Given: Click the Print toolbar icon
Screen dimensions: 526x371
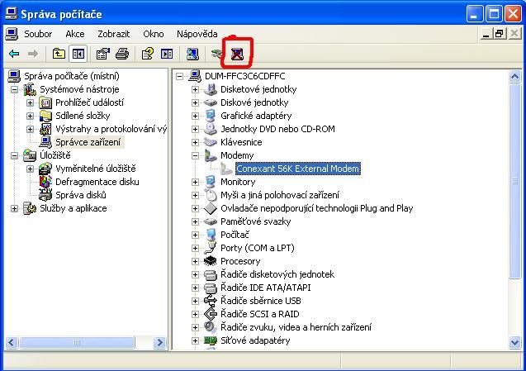Looking at the screenshot, I should [x=121, y=54].
